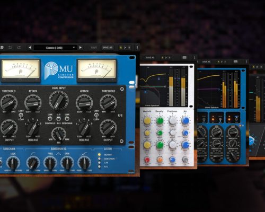Adjust the sidechain EQ GAIN knob
Screen dimensions: 265x212
coord(67,163)
